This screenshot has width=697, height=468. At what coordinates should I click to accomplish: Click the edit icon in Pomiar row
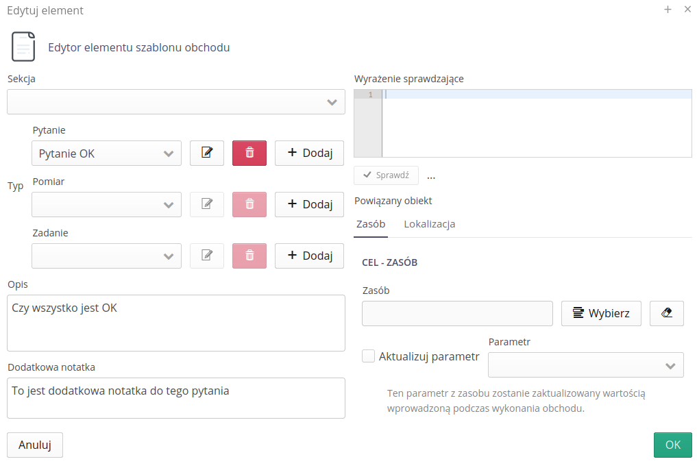point(206,204)
